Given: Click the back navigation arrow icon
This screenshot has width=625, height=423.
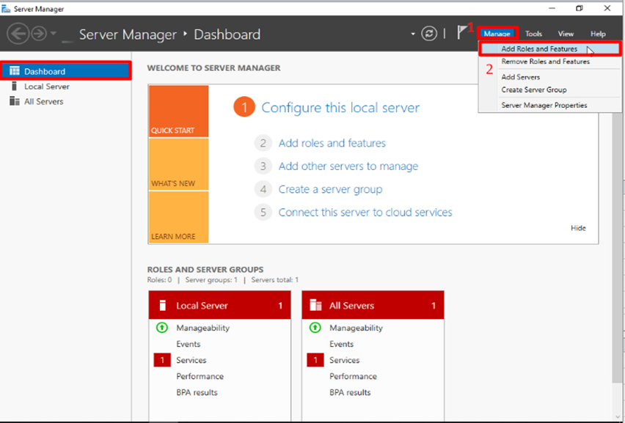Looking at the screenshot, I should coord(18,34).
